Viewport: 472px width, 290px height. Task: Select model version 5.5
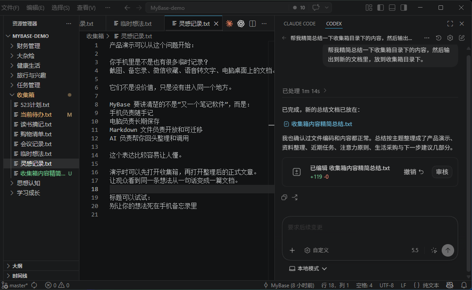(415, 250)
